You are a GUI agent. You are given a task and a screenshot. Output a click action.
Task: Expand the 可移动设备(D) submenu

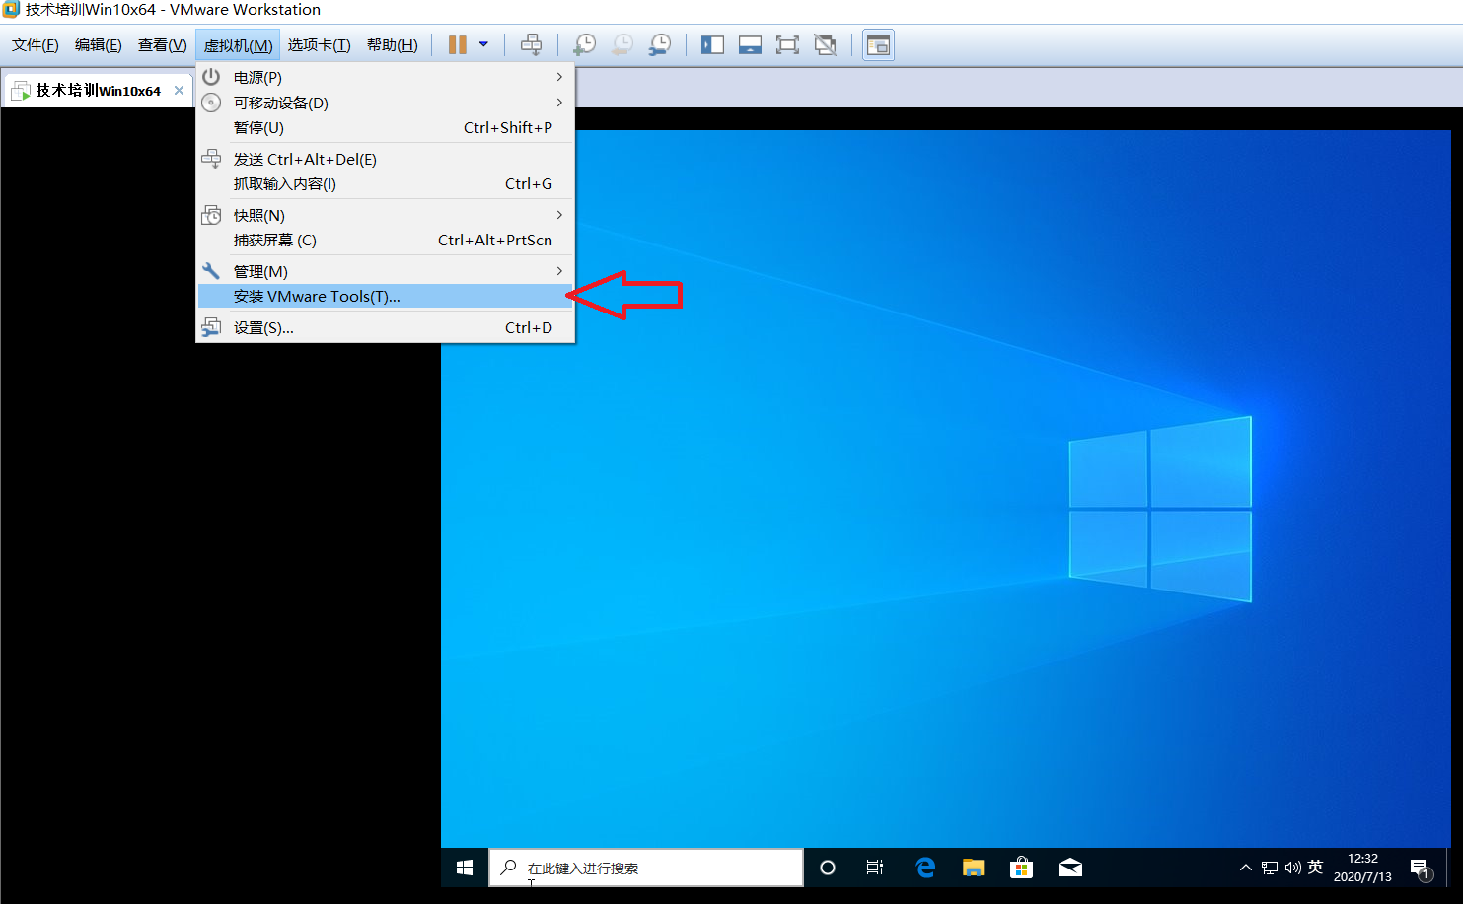pyautogui.click(x=385, y=103)
